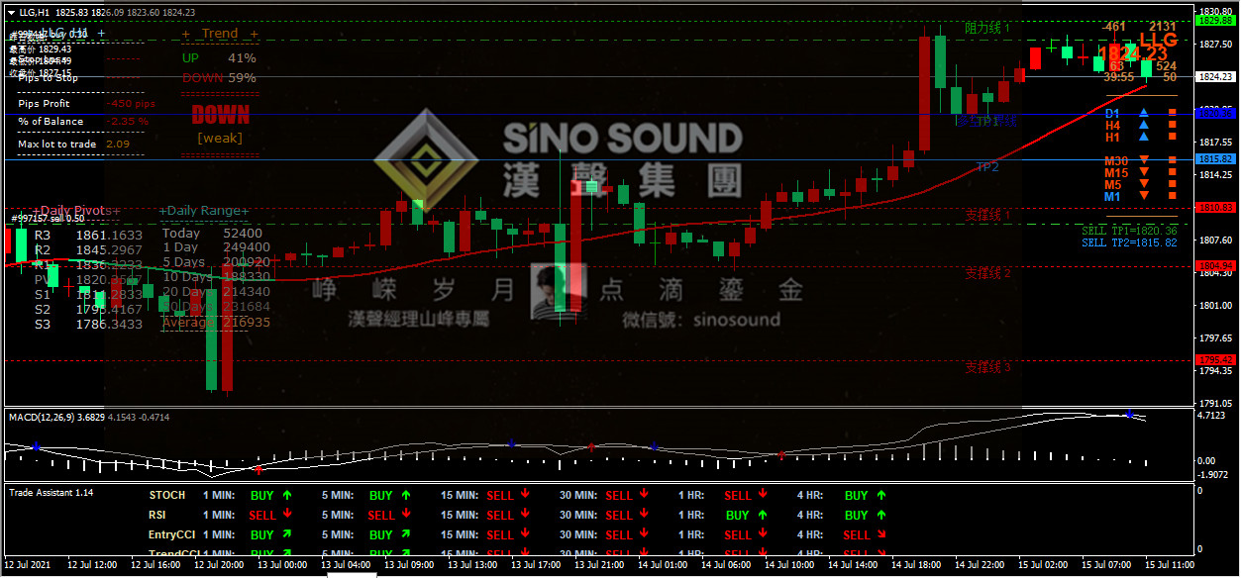The image size is (1241, 578).
Task: Click the orange square in the M30 row
Action: point(1173,160)
